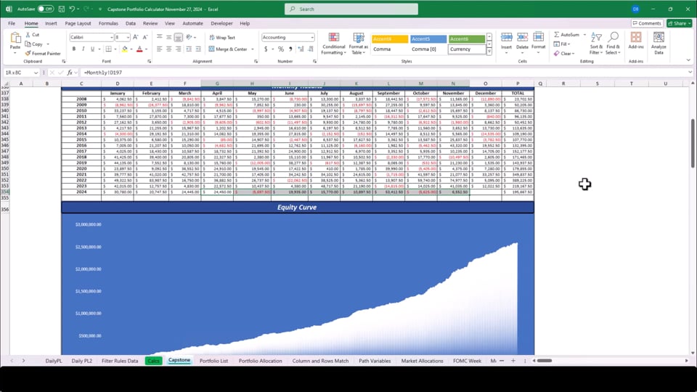Open the Merge & Center dropdown arrow

[x=253, y=49]
